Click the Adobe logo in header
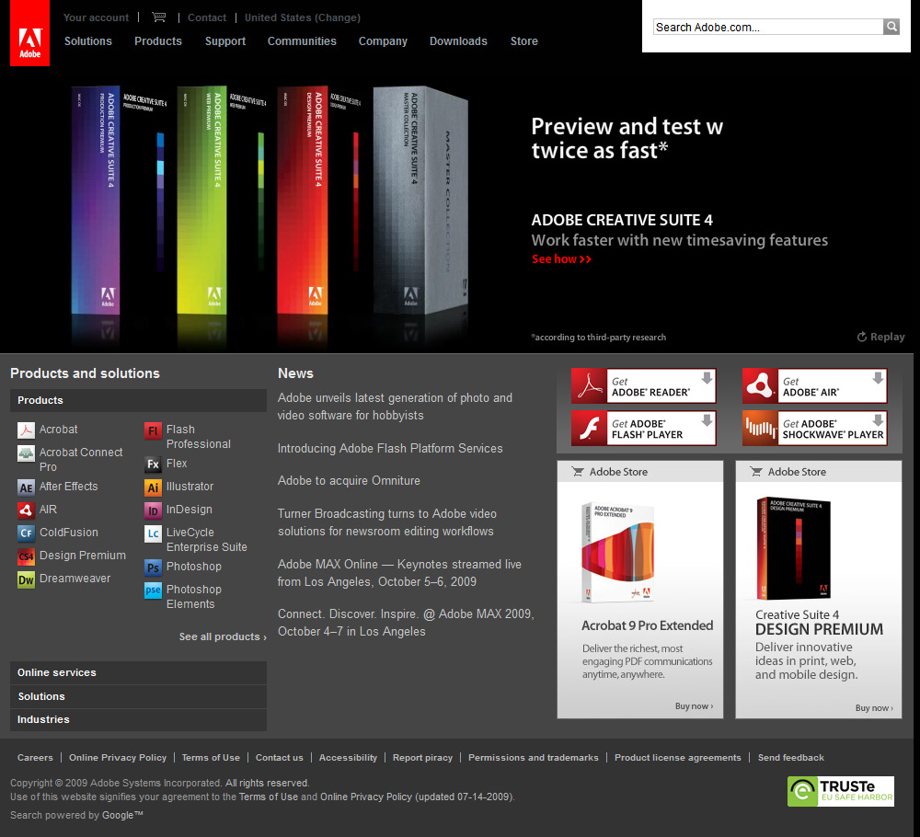Image resolution: width=920 pixels, height=837 pixels. 30,33
